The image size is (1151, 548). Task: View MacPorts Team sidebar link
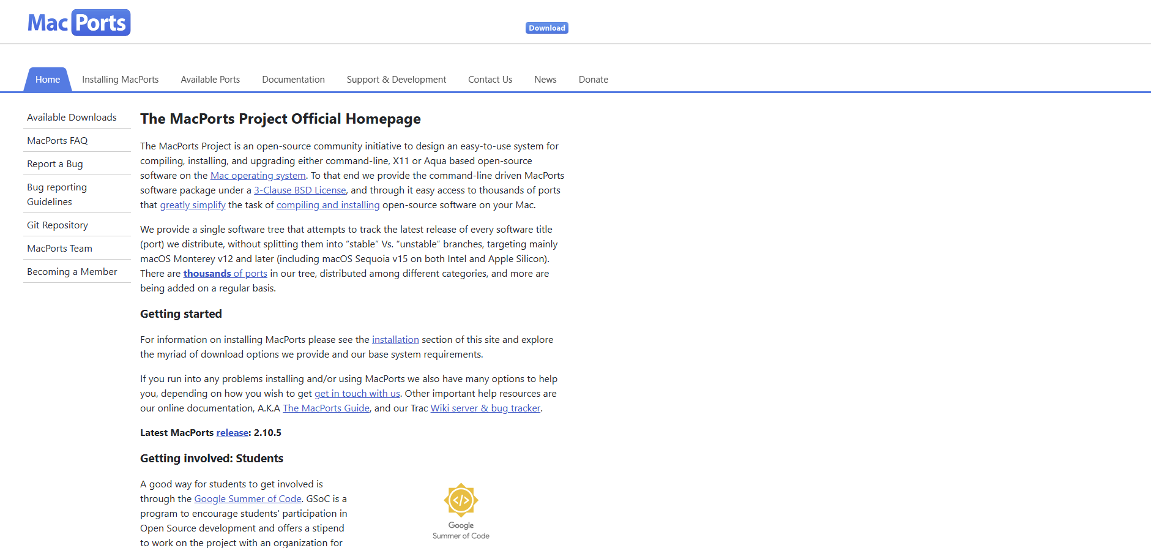(77, 248)
